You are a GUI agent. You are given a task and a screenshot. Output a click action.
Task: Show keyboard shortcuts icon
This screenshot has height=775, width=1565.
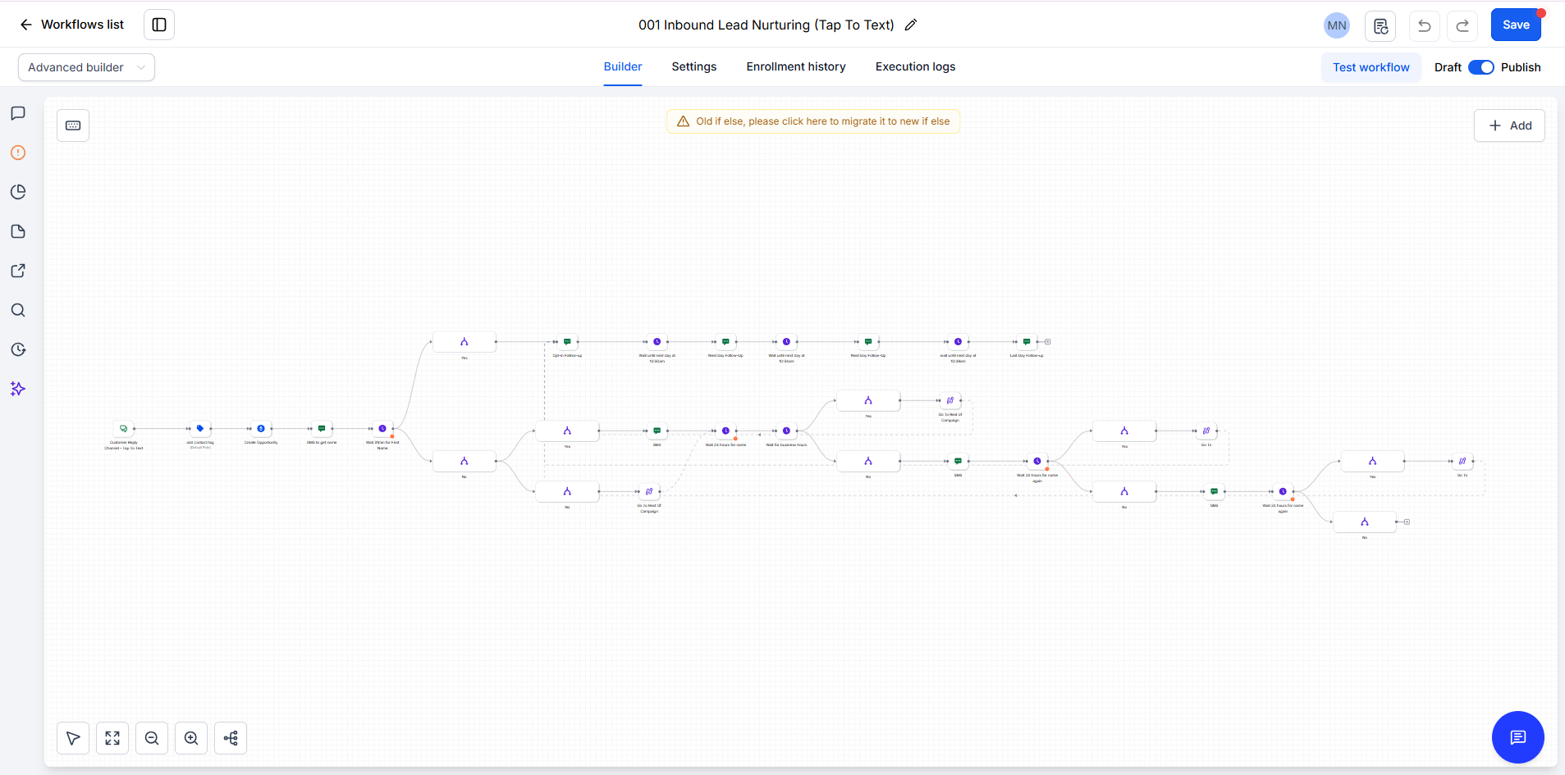click(x=73, y=125)
